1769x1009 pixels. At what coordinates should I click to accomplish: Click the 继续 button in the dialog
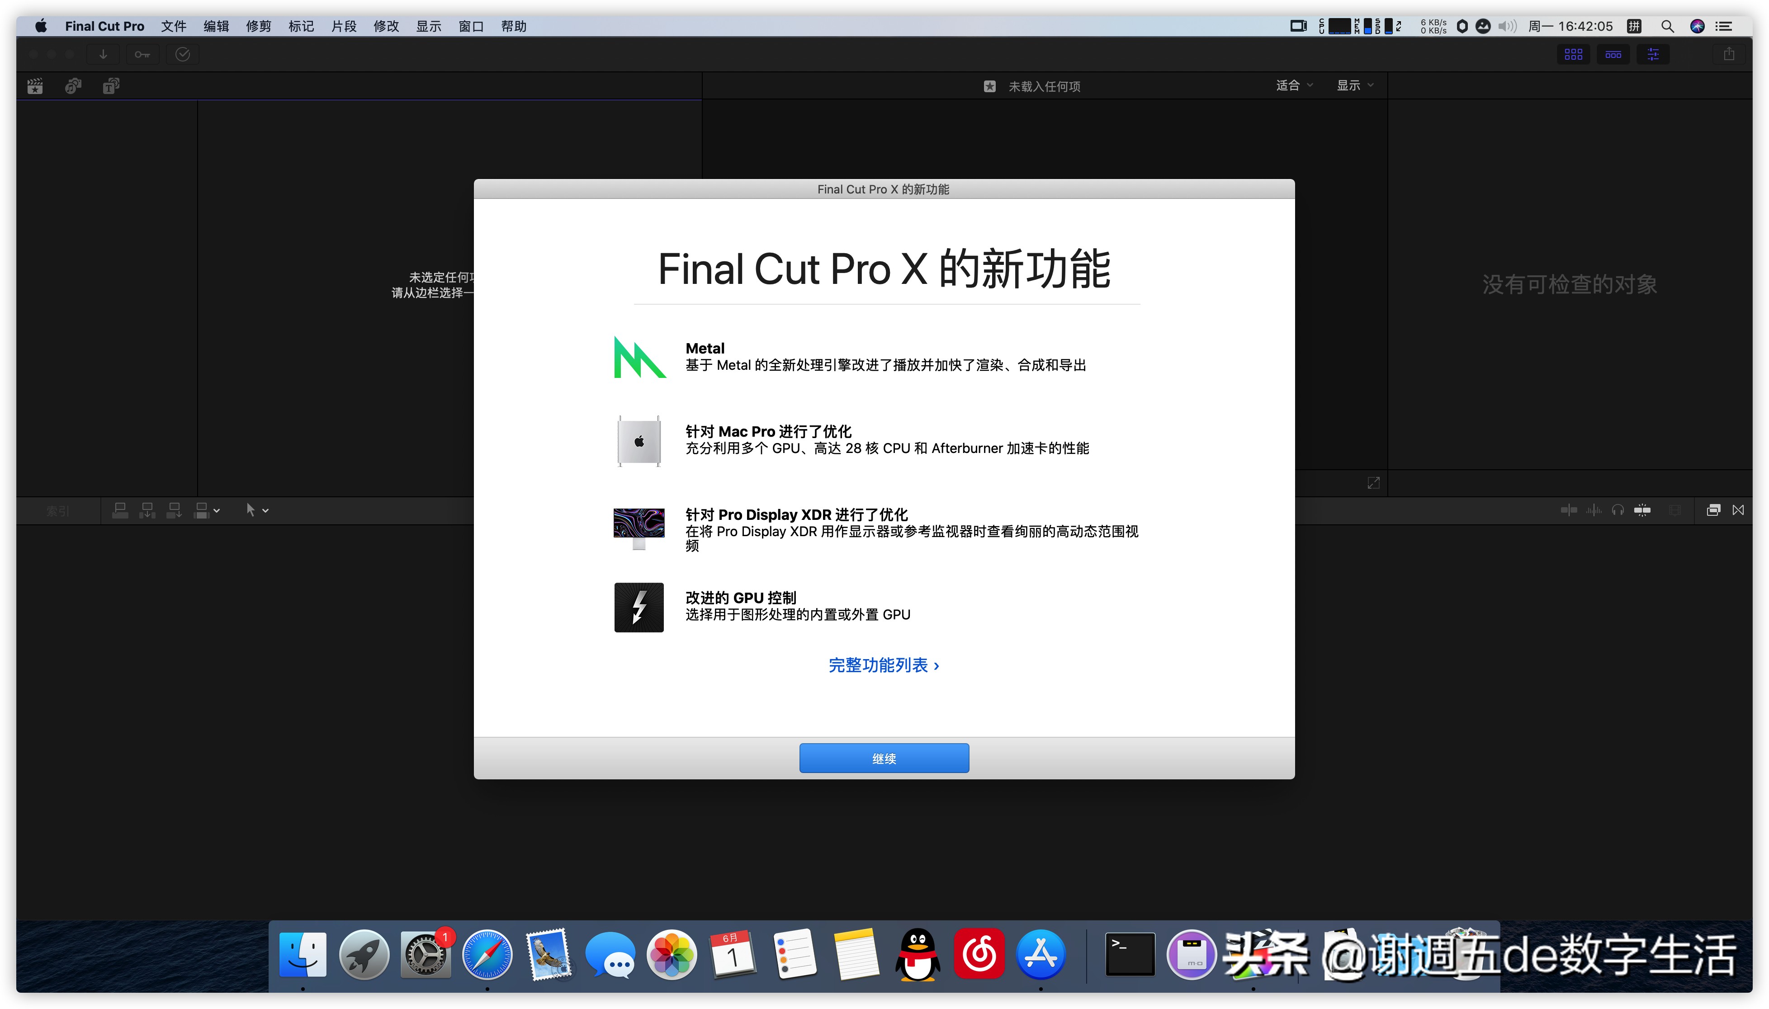[x=883, y=758]
